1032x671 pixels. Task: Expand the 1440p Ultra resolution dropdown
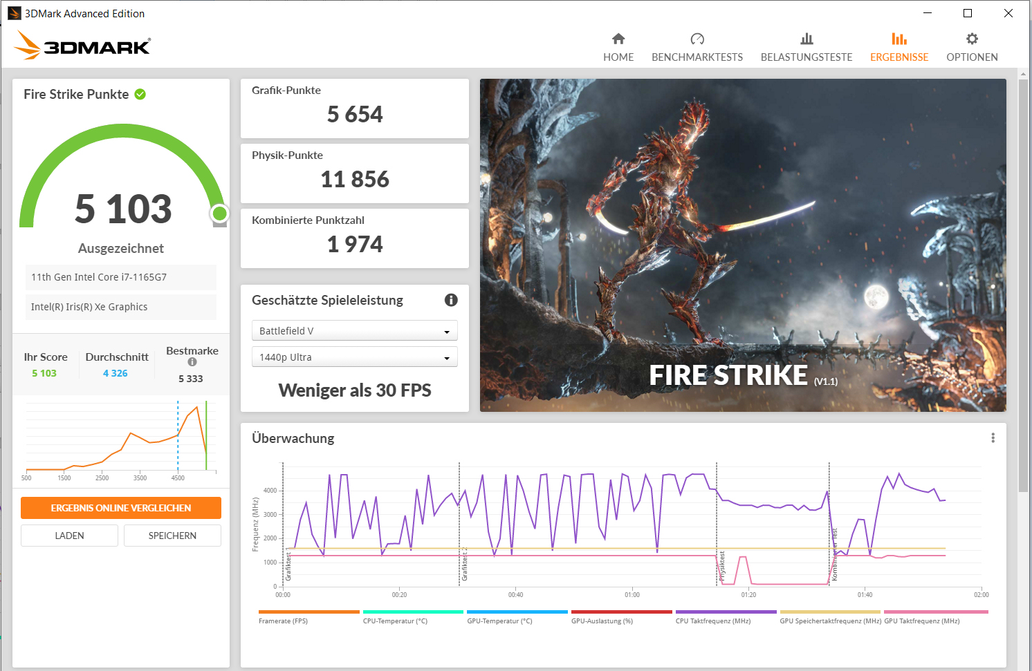click(355, 357)
